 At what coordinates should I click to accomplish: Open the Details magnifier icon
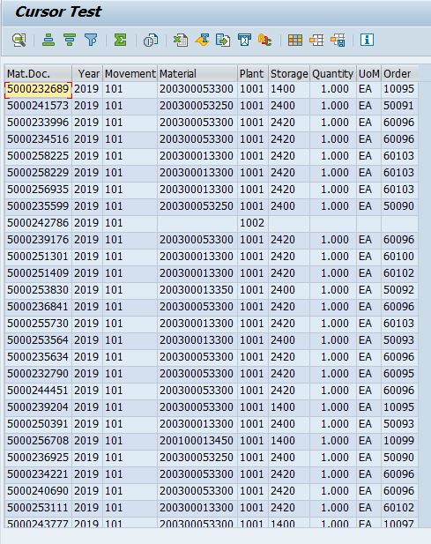[19, 41]
